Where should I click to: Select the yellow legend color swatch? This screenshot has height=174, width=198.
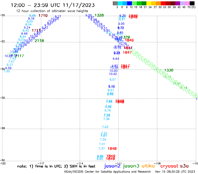(149, 3)
